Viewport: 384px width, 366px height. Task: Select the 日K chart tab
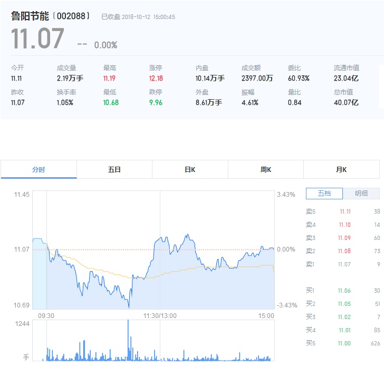click(190, 170)
